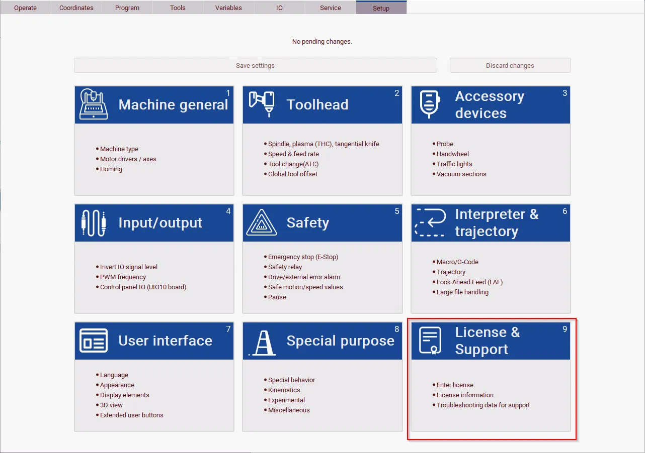
Task: Click the Discard changes button
Action: click(x=510, y=65)
